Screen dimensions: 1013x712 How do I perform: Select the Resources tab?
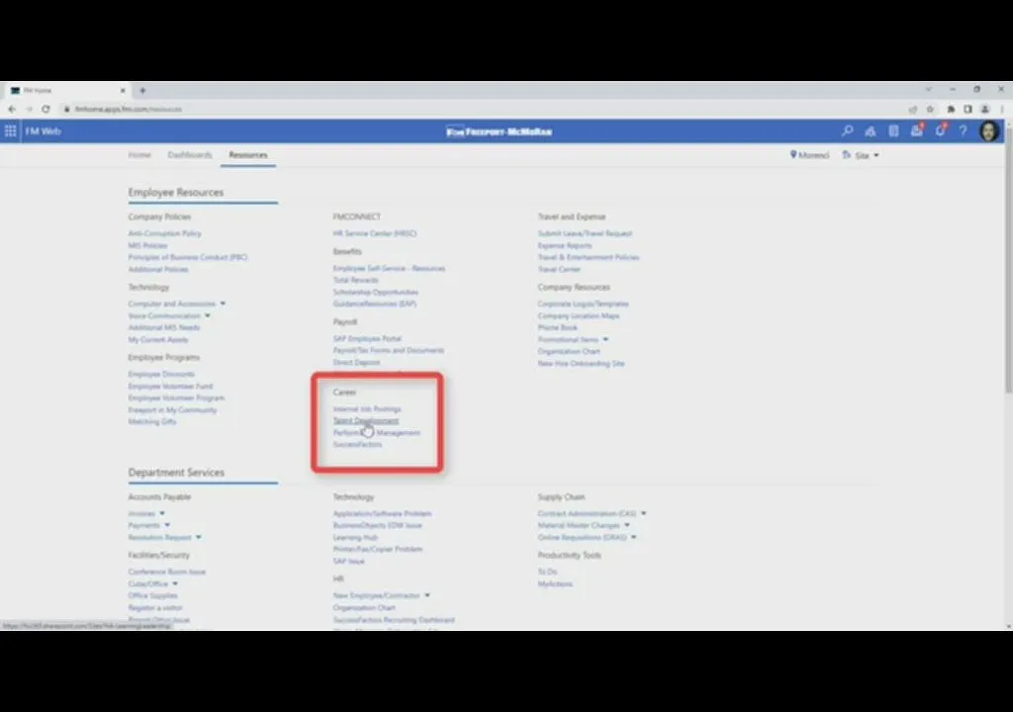pos(248,155)
